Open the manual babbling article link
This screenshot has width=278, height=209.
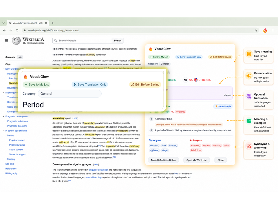(x=94, y=177)
